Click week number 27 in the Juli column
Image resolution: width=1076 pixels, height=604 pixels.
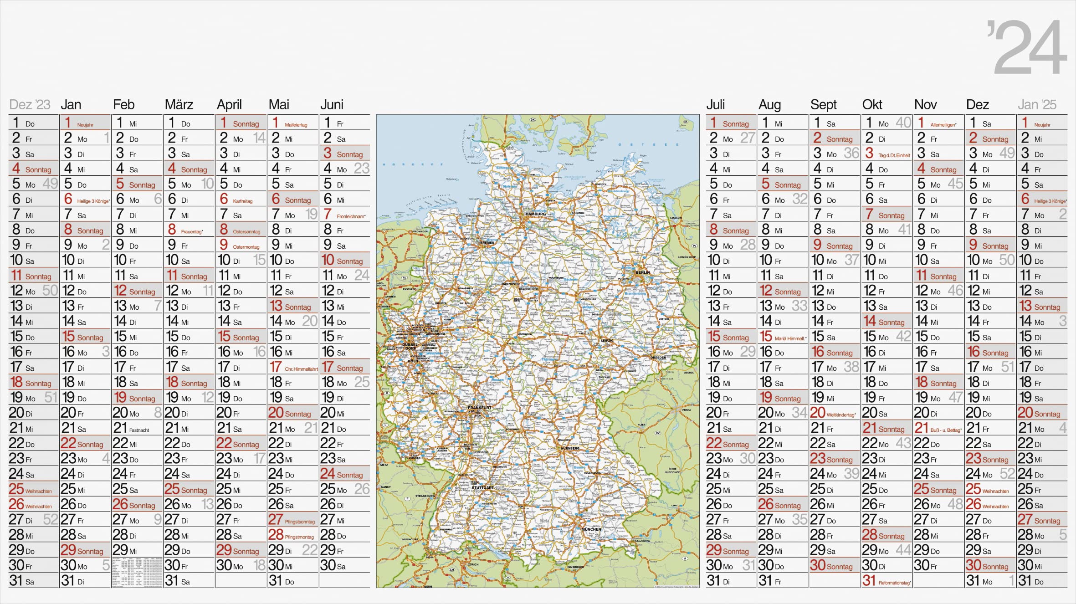point(748,138)
